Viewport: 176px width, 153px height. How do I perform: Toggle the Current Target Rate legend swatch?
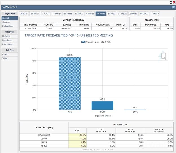(x=83, y=42)
